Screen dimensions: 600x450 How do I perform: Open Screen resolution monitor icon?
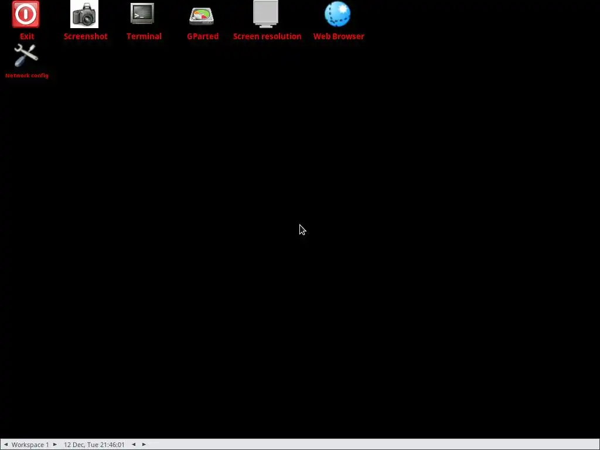pyautogui.click(x=265, y=14)
